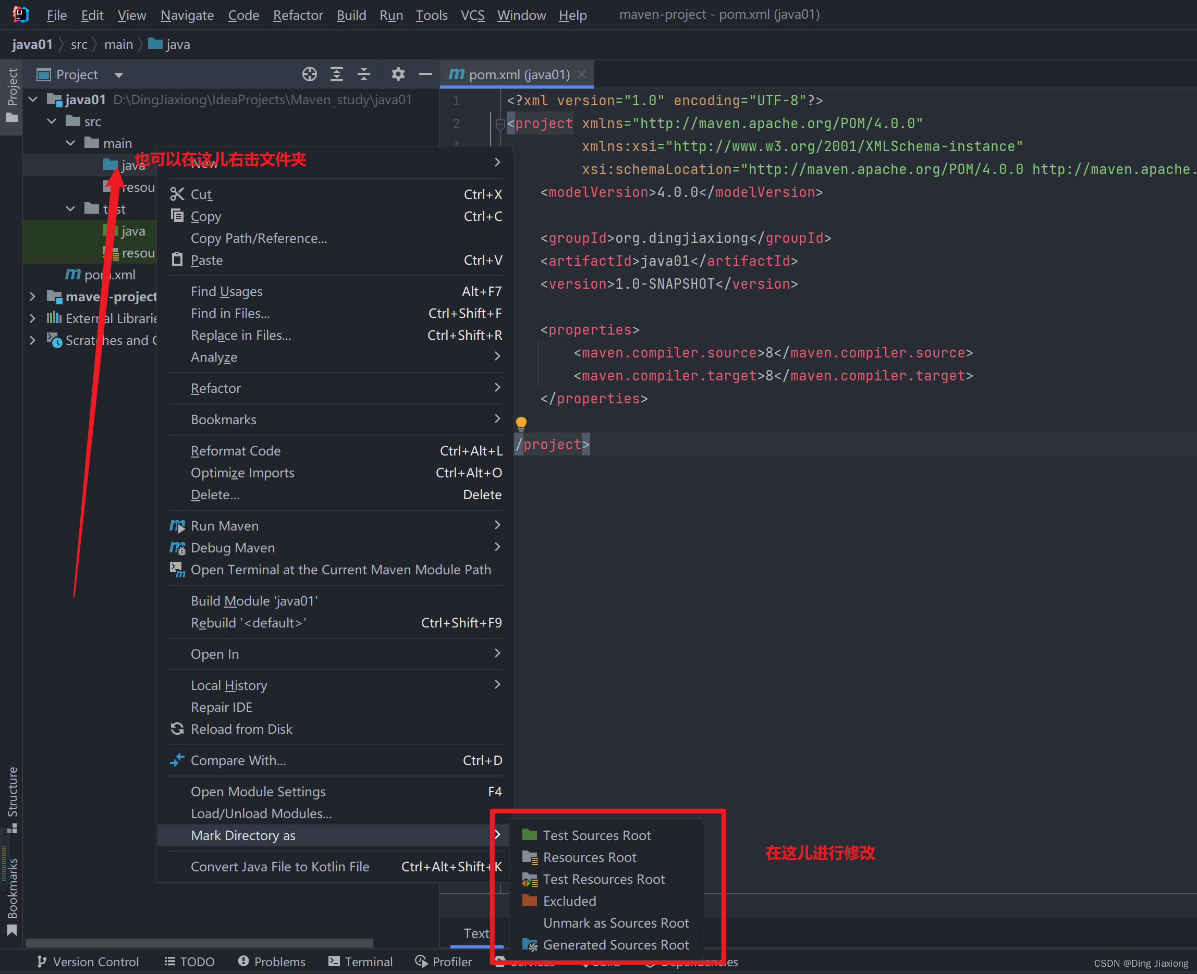
Task: Click the Cut scissors icon in context menu
Action: pyautogui.click(x=177, y=194)
